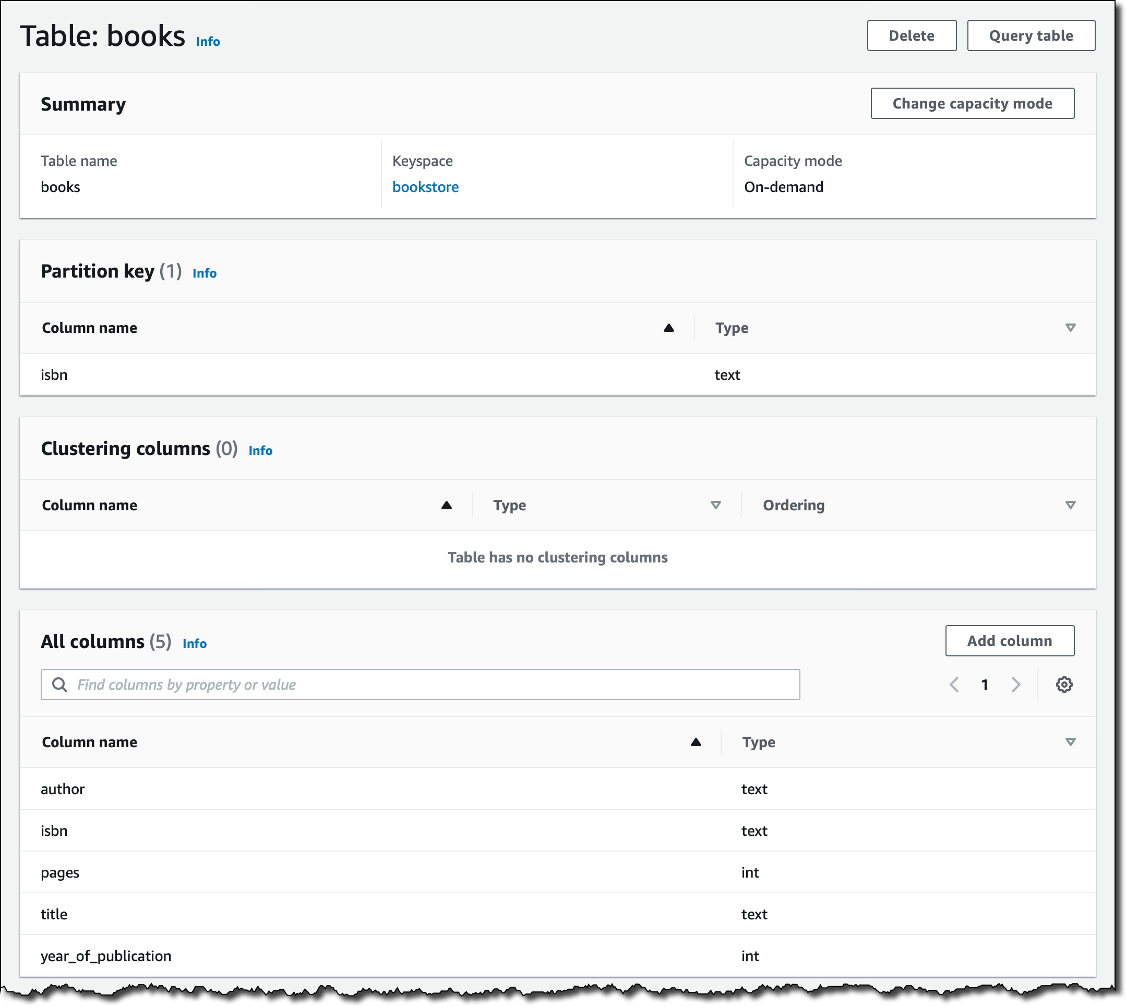Sort All columns by Column name arrow
This screenshot has width=1126, height=1007.
point(696,742)
